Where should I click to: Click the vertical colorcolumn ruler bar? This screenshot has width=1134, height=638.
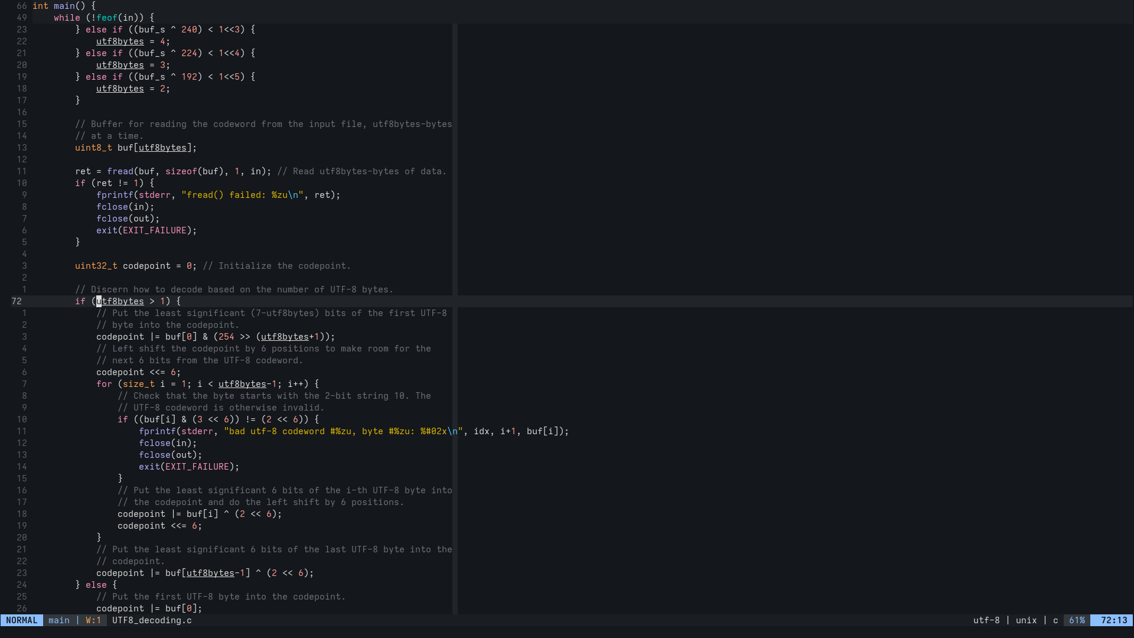[455, 319]
